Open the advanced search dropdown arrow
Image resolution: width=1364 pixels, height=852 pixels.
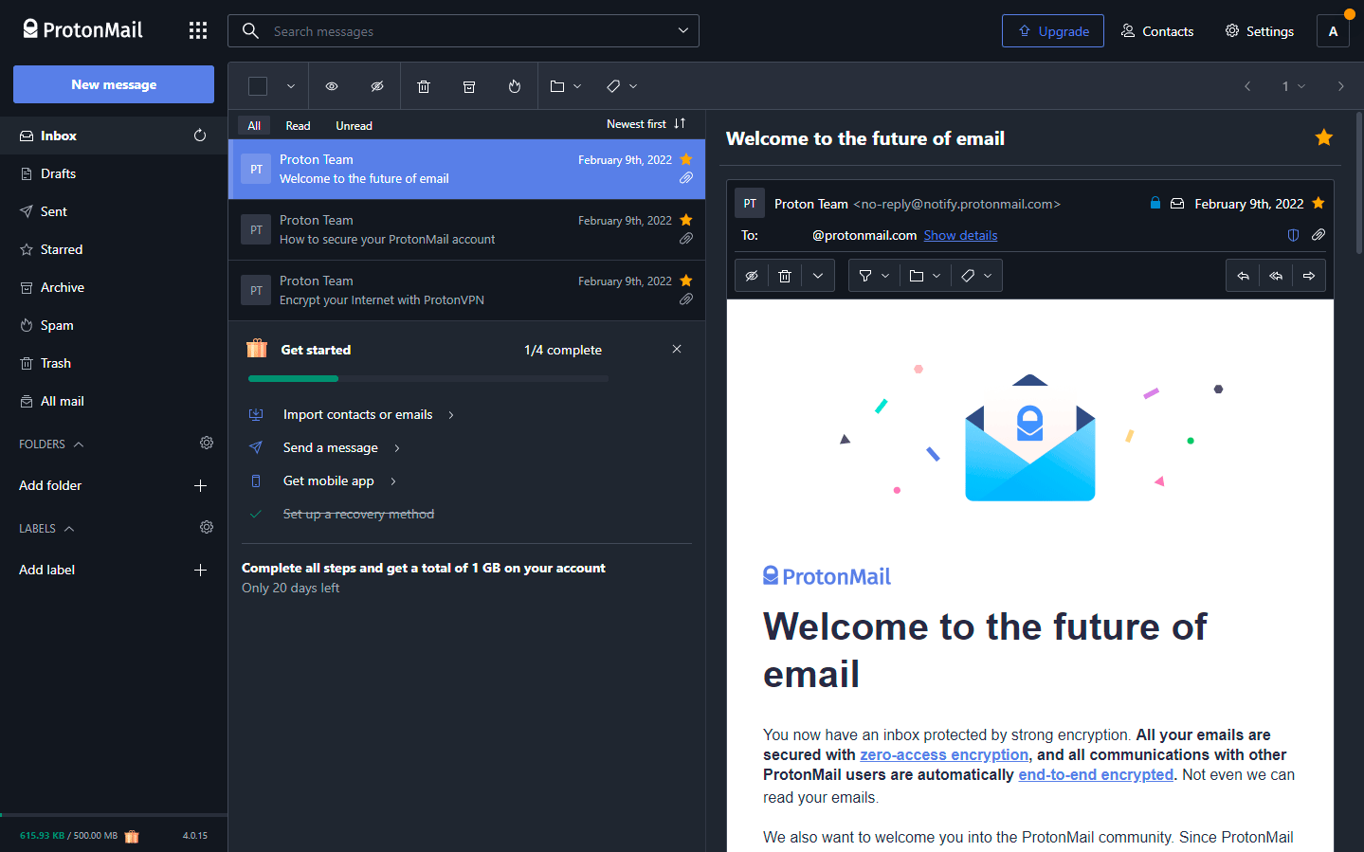click(683, 31)
